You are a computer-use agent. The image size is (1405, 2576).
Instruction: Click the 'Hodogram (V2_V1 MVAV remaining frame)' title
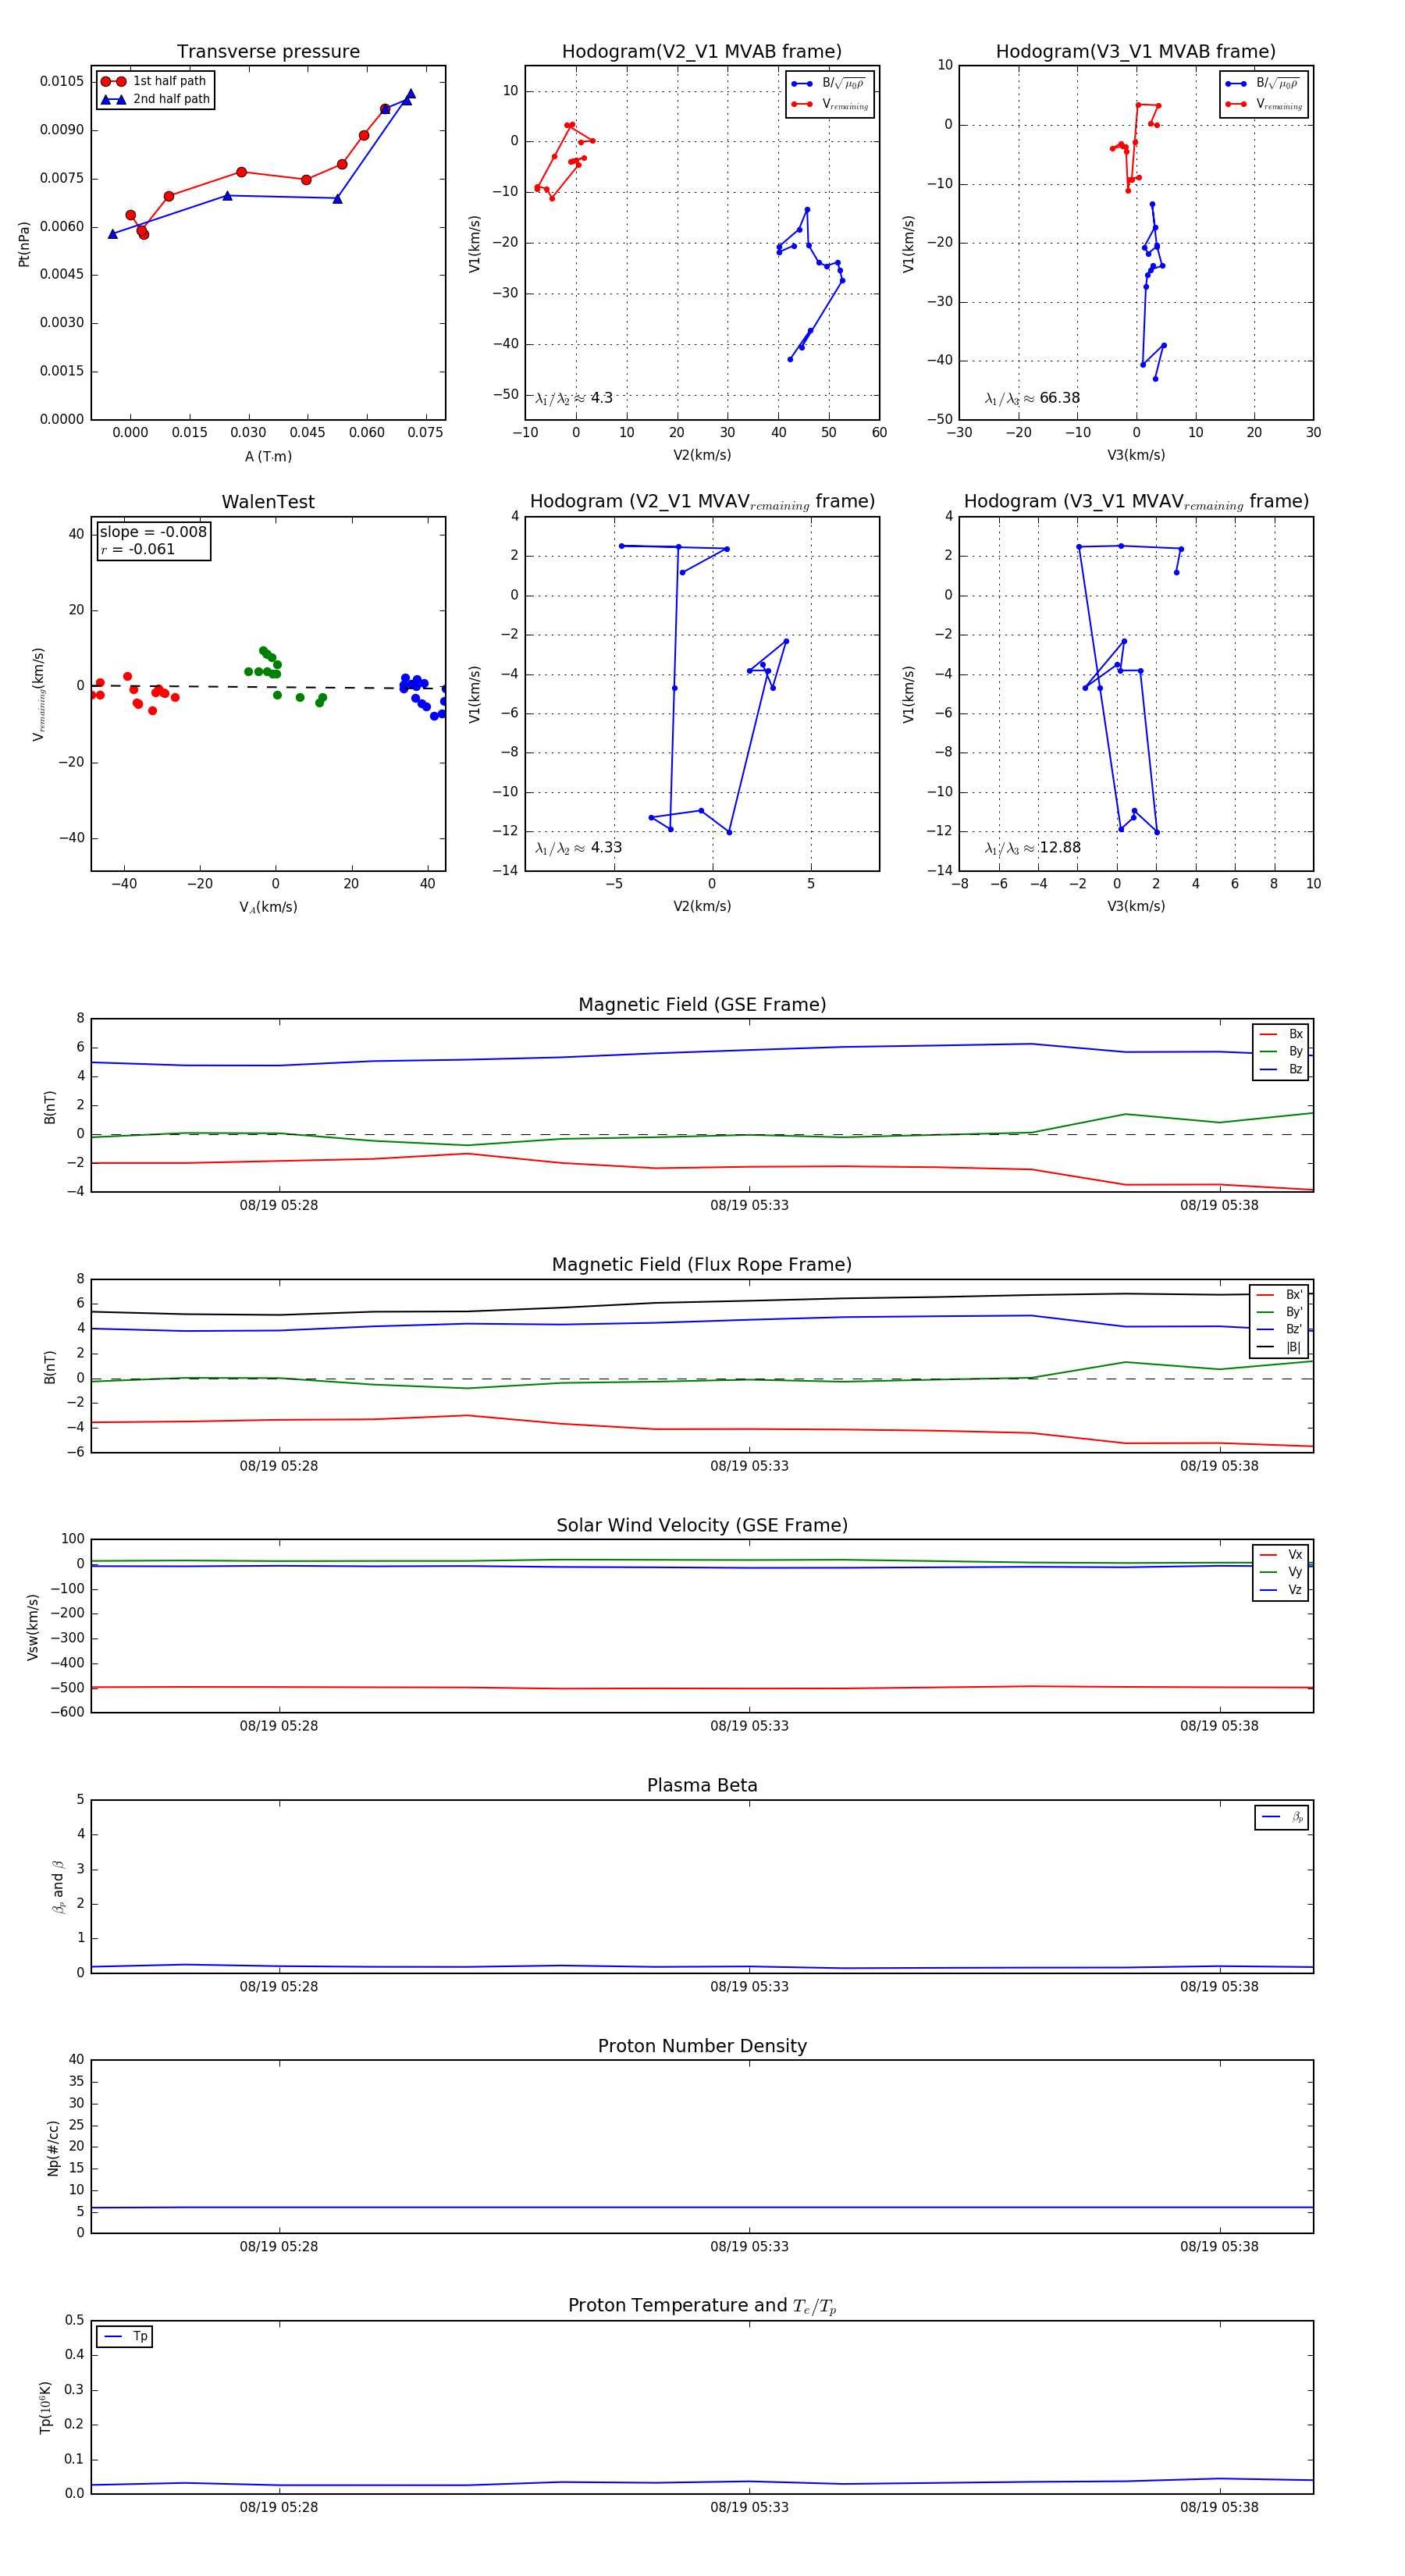point(702,502)
